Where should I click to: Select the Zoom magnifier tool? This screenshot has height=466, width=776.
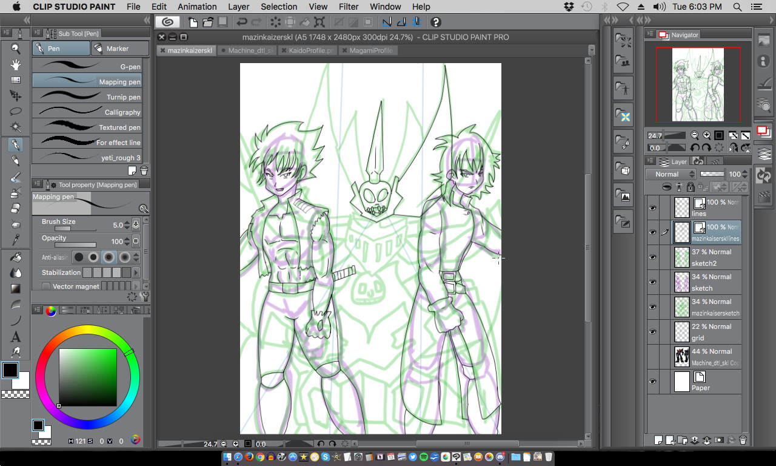[16, 49]
